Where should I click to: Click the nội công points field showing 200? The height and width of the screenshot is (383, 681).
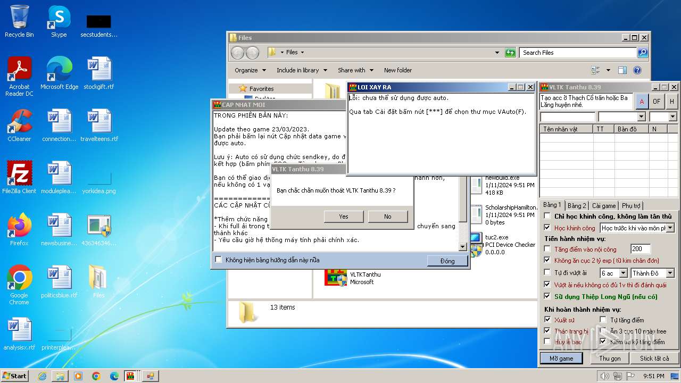click(641, 249)
